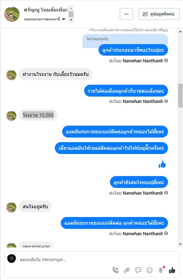Click page avatar icon beside reply field

pos(12,259)
